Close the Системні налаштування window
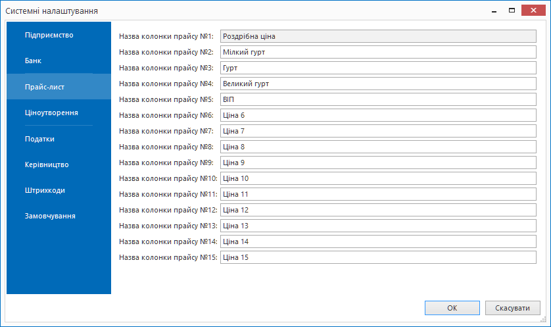 530,11
